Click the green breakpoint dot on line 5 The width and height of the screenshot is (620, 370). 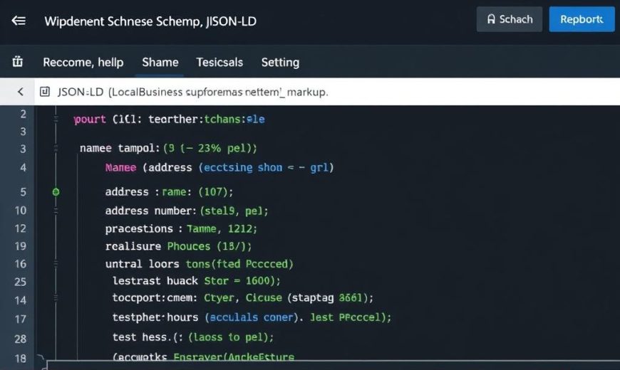click(x=56, y=192)
